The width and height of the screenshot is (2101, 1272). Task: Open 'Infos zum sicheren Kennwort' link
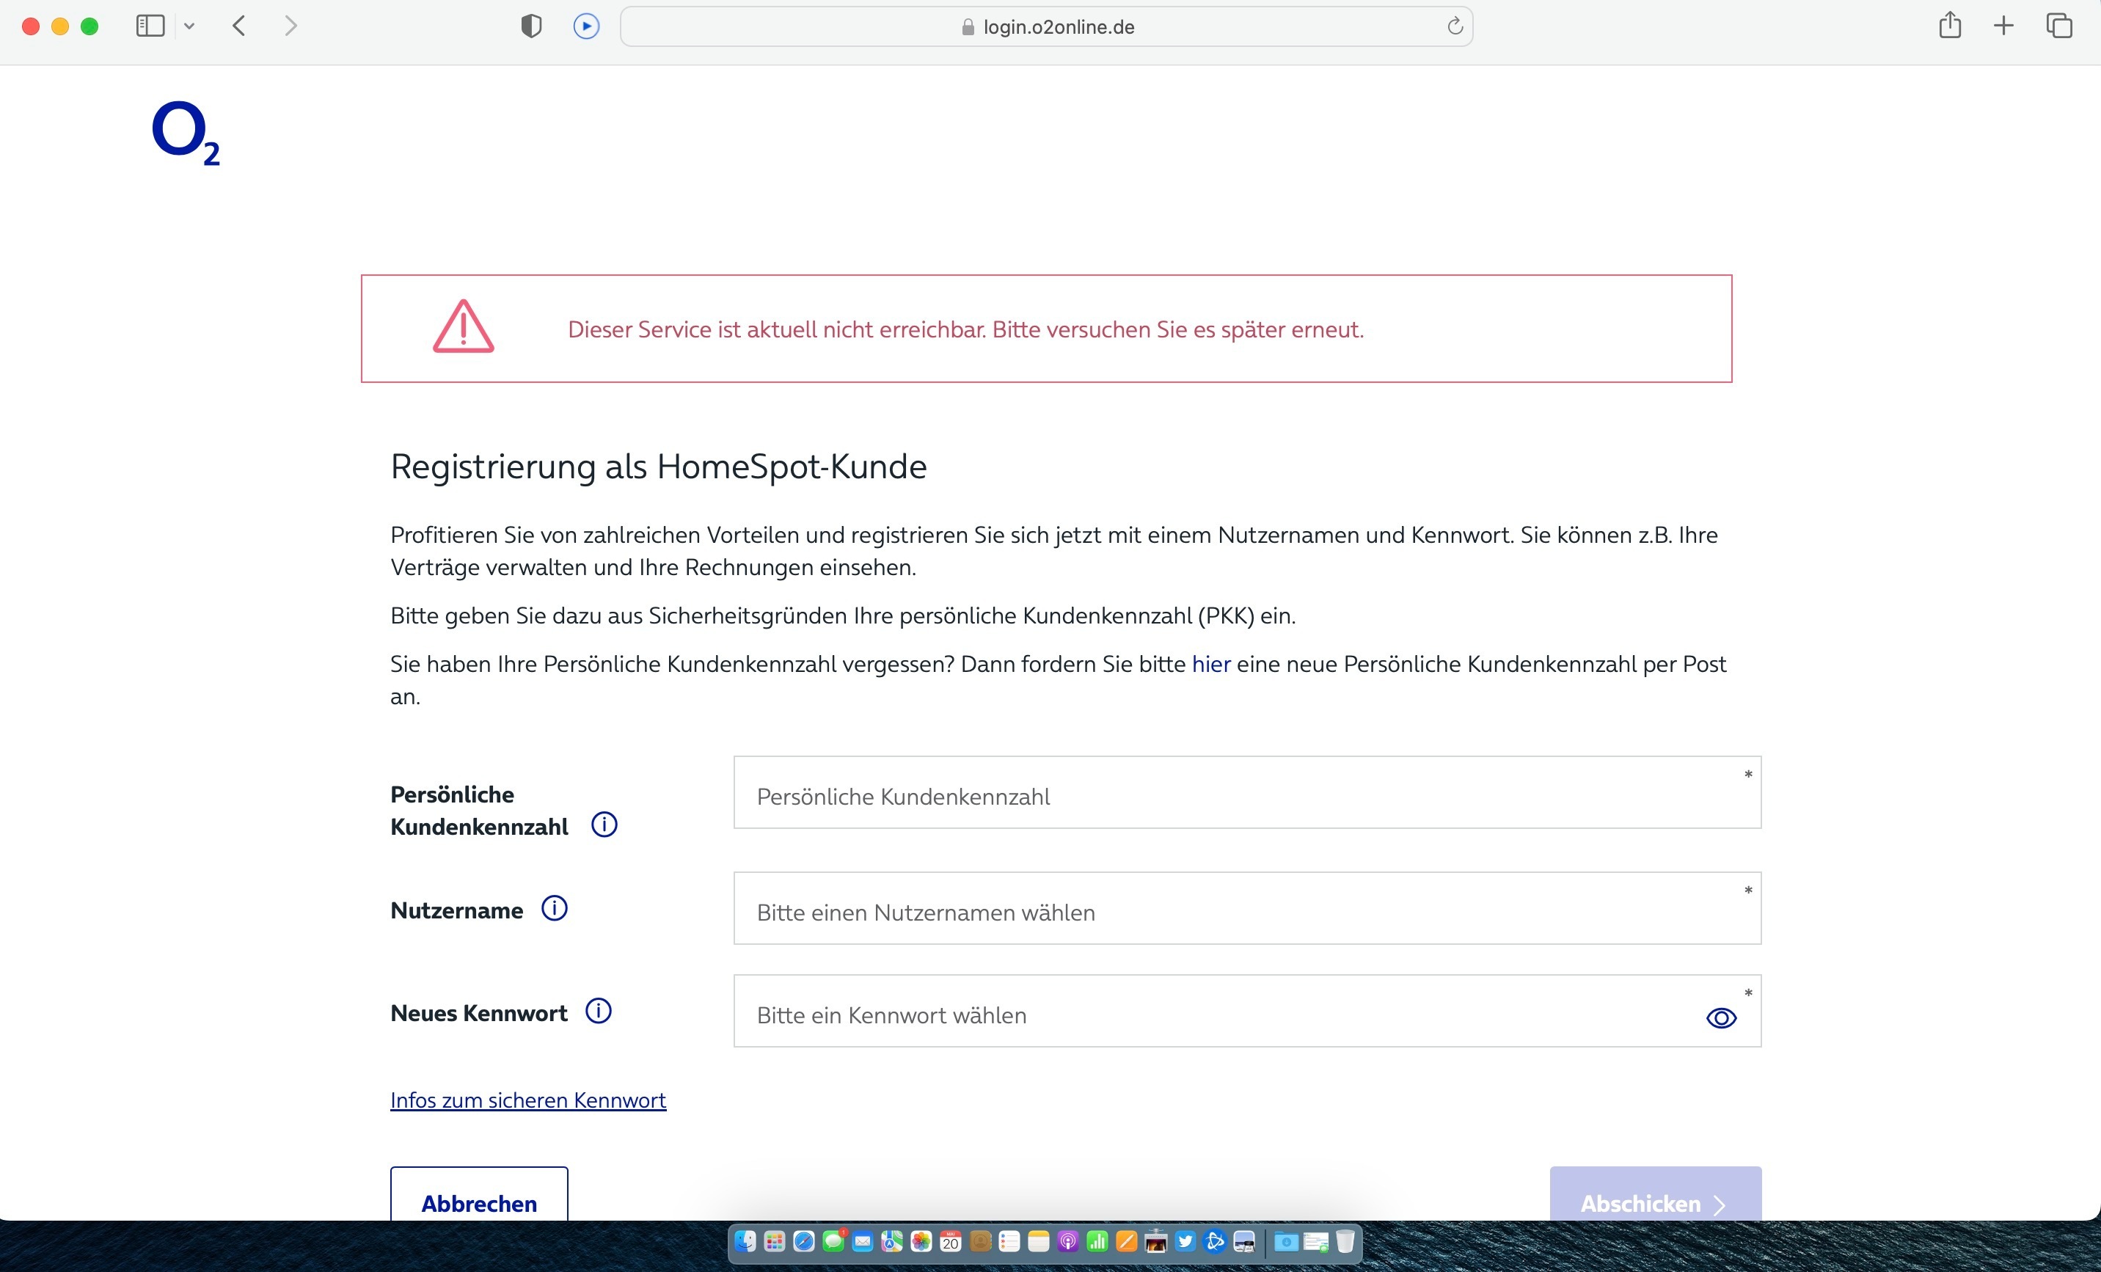point(527,1100)
